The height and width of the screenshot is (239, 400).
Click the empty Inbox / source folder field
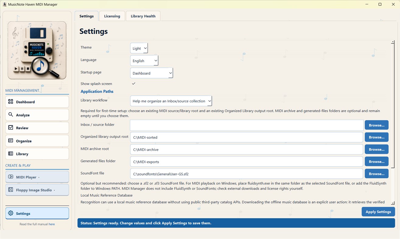tap(247, 125)
